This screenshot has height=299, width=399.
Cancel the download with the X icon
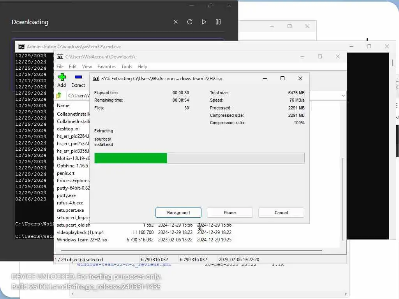coord(176,22)
